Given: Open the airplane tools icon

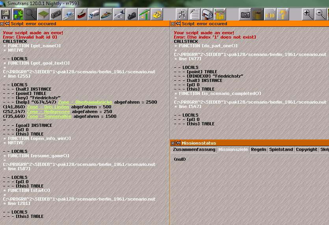Looking at the screenshot, I should point(119,15).
